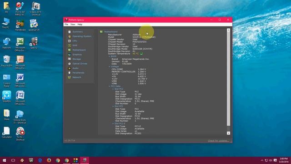Select Motherboard in the sidebar

[x=79, y=50]
